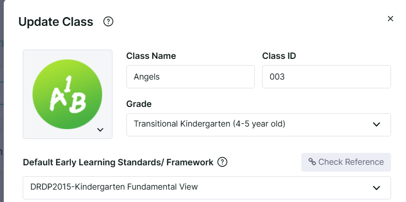This screenshot has height=202, width=406.
Task: Click the Class Name field containing Angels
Action: 190,77
